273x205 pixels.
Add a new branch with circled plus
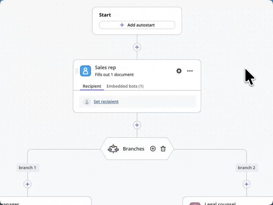pyautogui.click(x=153, y=149)
